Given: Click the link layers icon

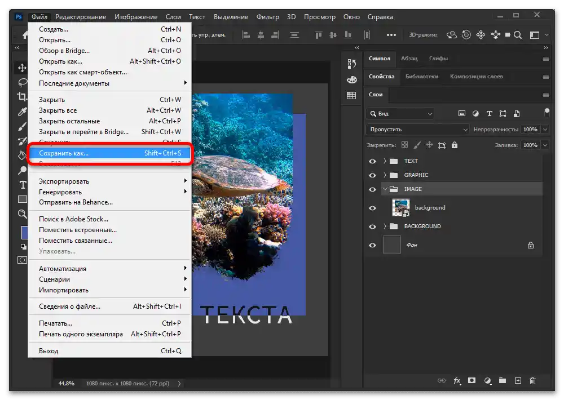Looking at the screenshot, I should (442, 381).
